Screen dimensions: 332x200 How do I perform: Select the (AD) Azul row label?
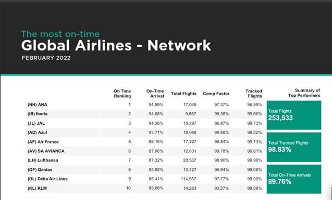point(38,132)
